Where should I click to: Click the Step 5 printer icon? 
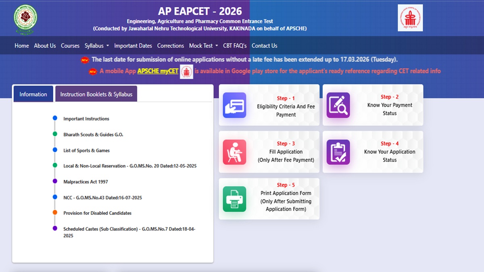[x=234, y=199]
